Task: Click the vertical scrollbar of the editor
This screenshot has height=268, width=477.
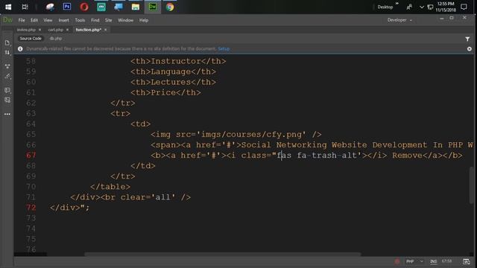Action: pos(472,185)
